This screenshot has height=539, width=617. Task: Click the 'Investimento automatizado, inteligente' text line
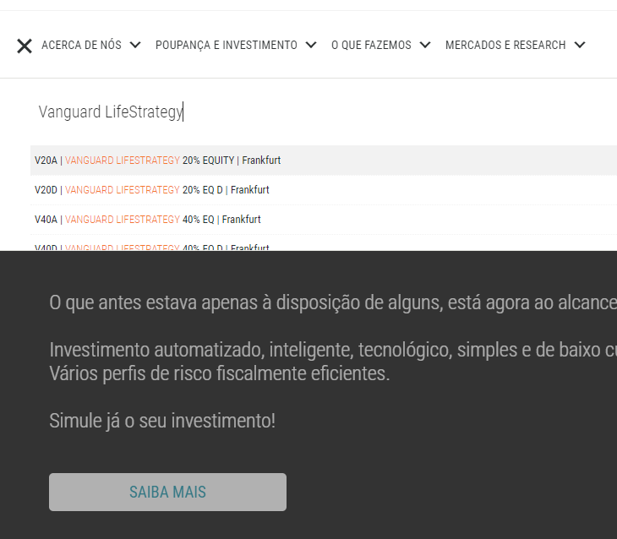point(330,350)
